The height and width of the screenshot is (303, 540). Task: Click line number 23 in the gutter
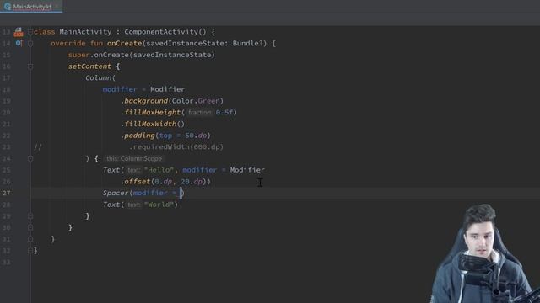click(x=7, y=147)
